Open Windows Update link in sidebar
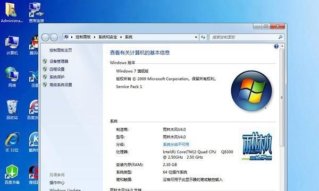 65,189
